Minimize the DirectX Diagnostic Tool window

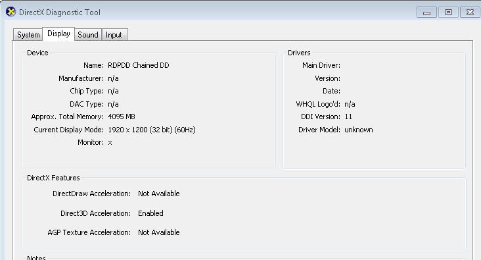(426, 13)
